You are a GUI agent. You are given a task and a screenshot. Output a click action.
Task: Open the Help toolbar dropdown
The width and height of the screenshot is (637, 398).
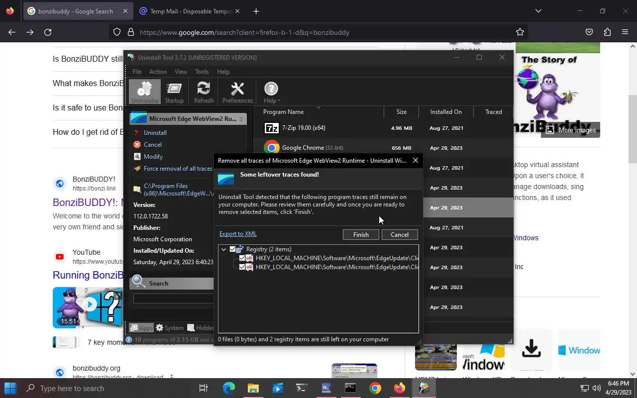(x=271, y=92)
